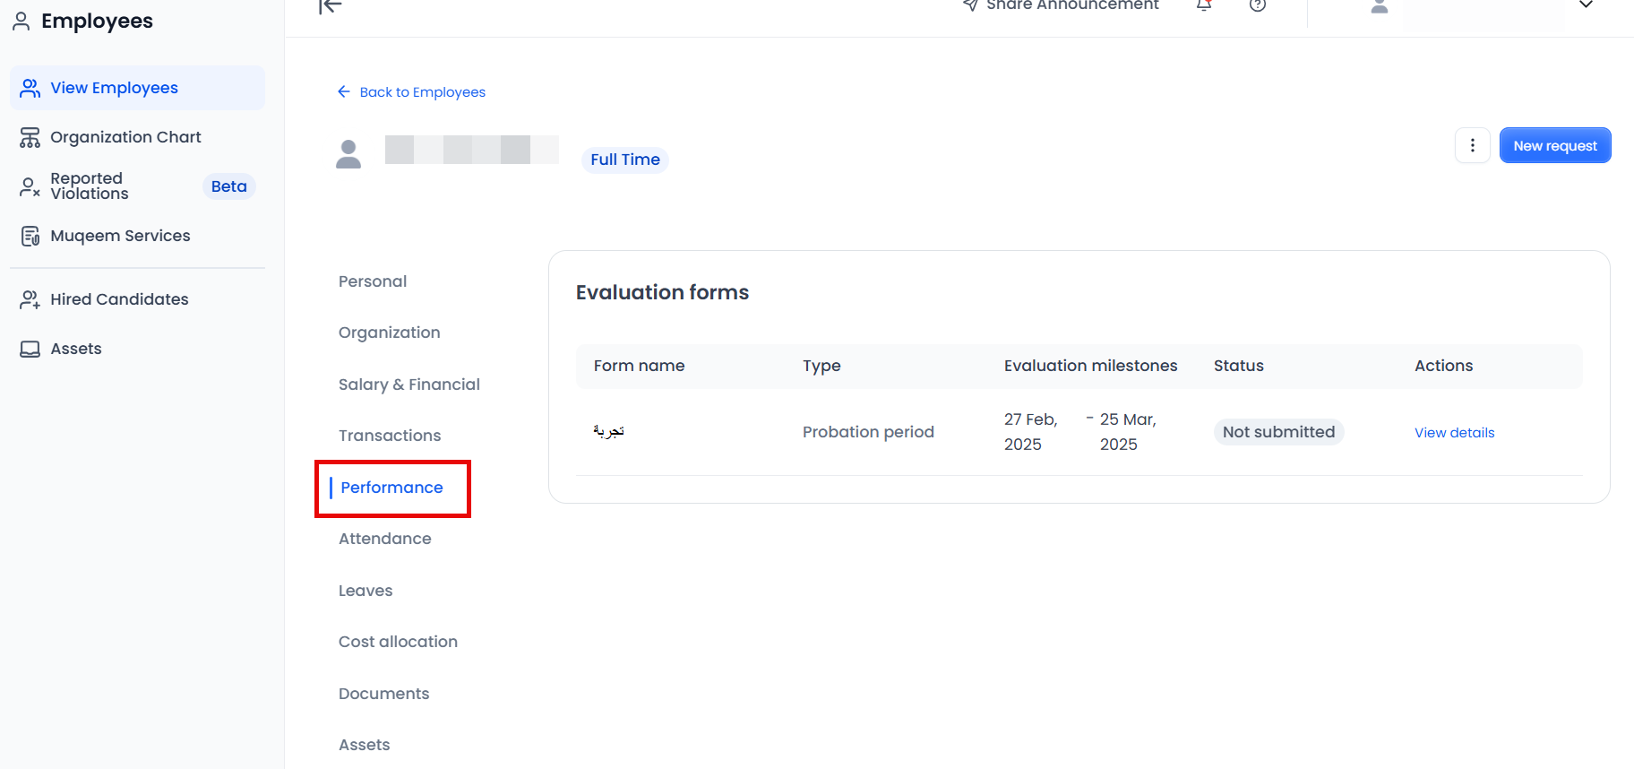Expand the account dropdown chevron
The width and height of the screenshot is (1634, 769).
tap(1586, 5)
